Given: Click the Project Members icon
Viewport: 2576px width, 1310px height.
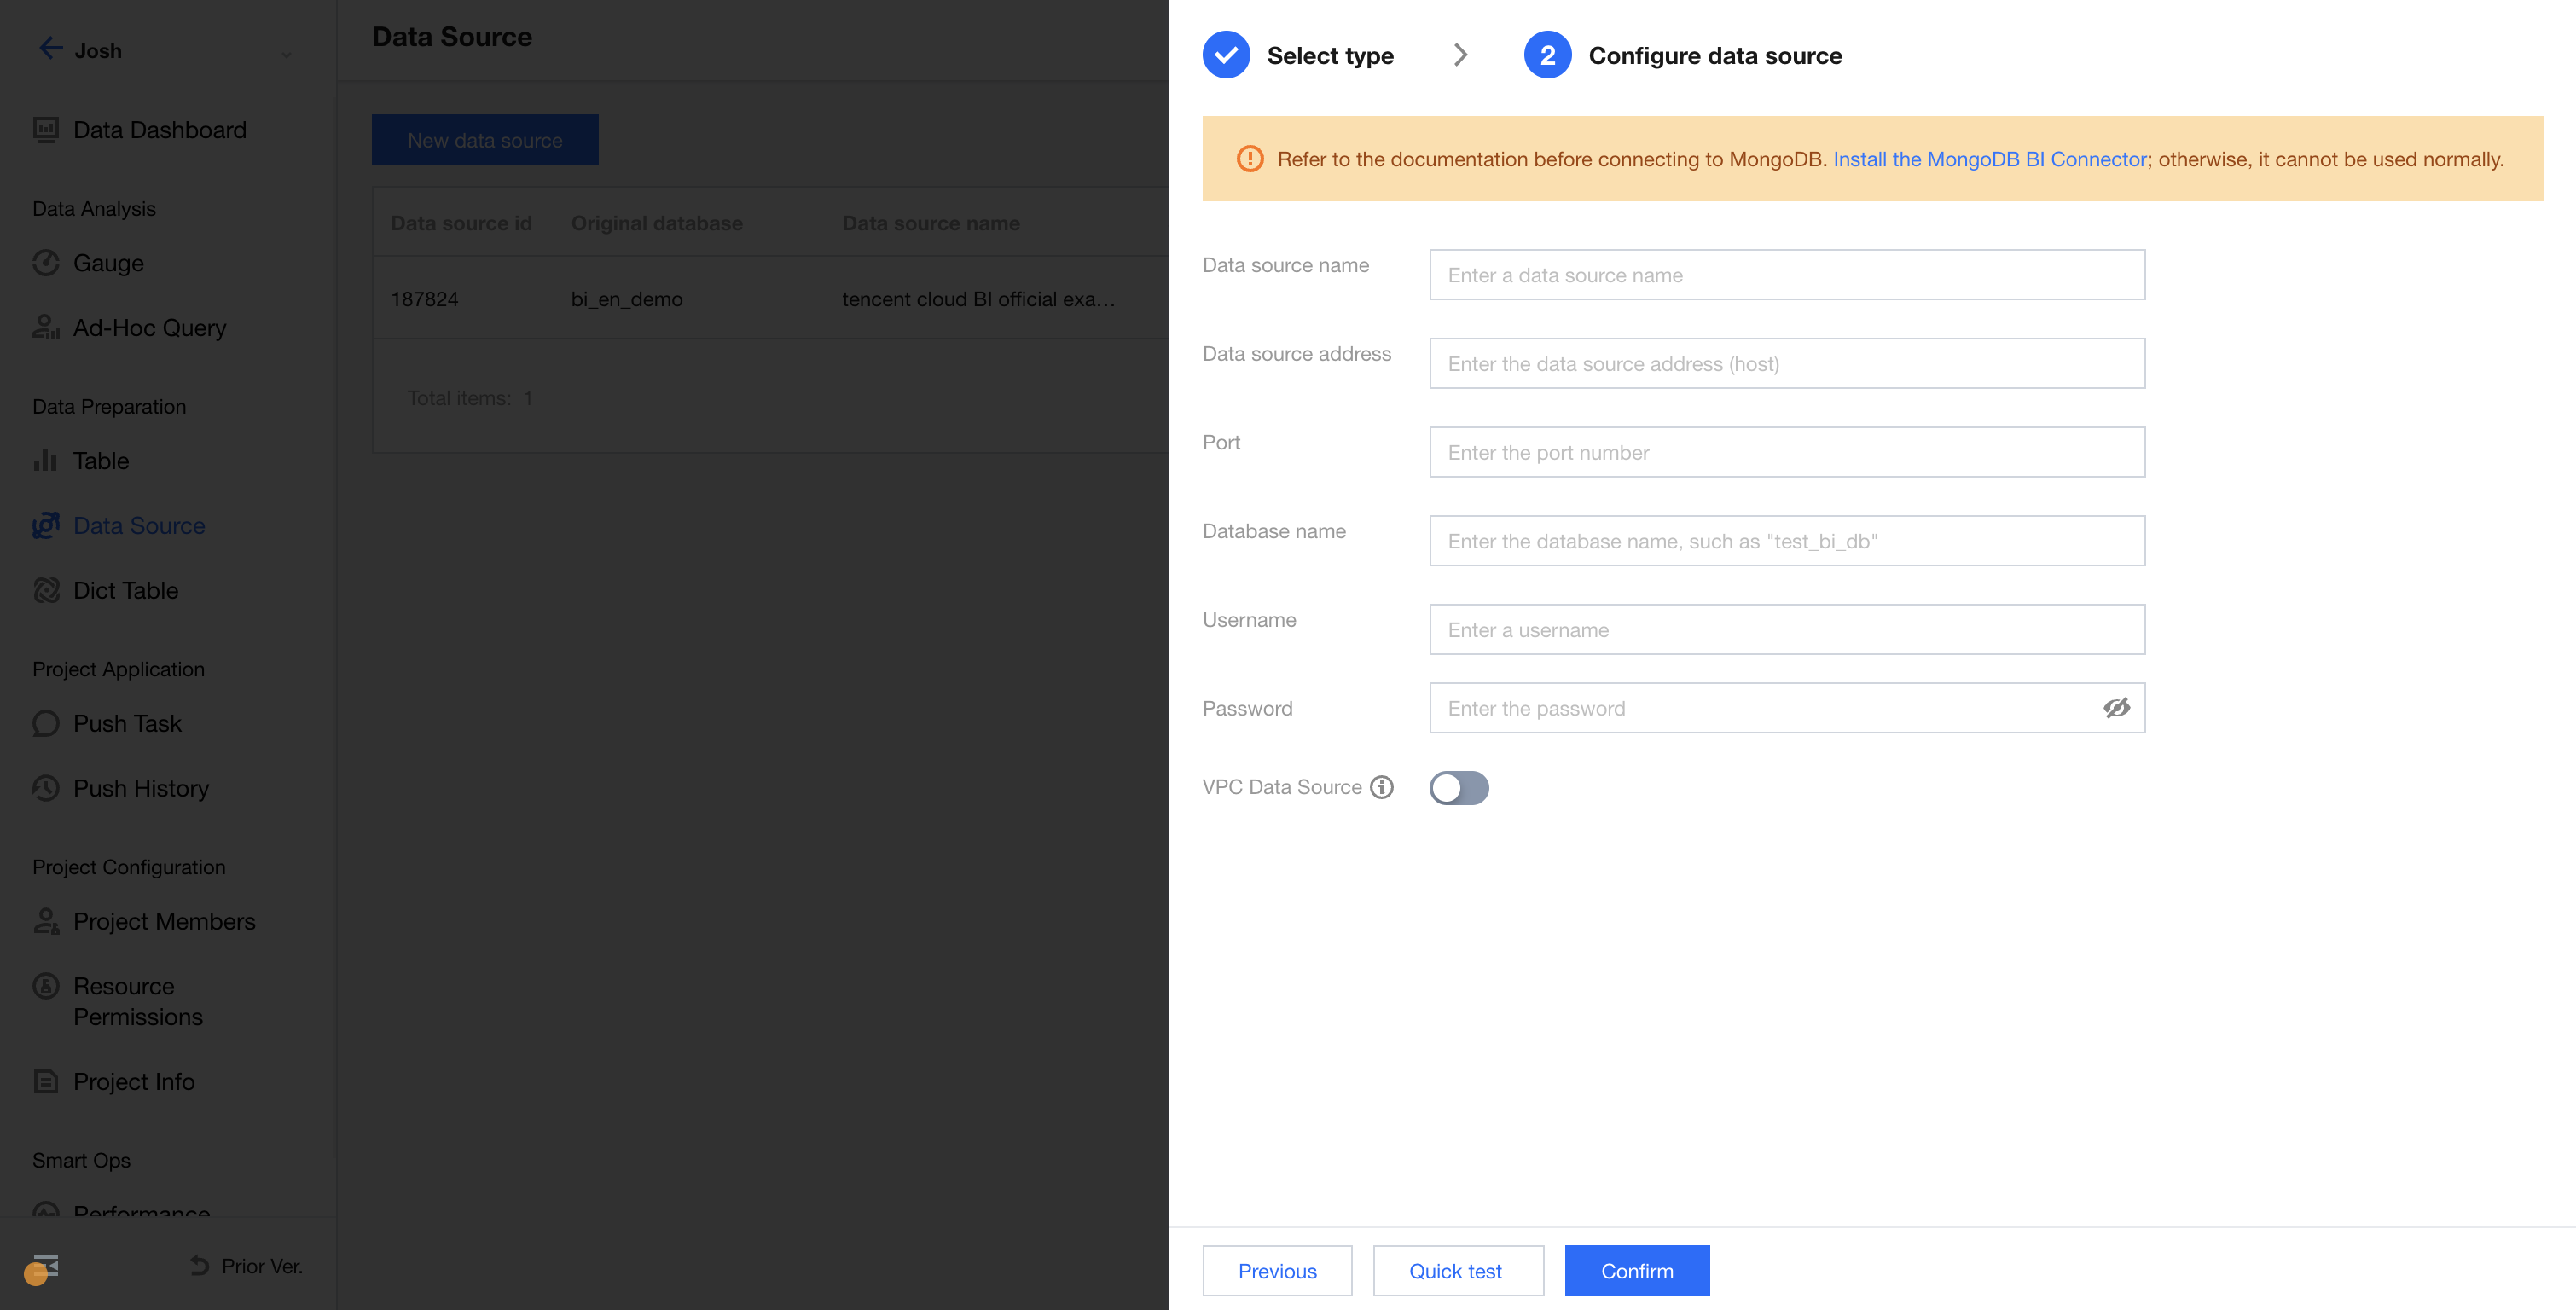Looking at the screenshot, I should (46, 921).
